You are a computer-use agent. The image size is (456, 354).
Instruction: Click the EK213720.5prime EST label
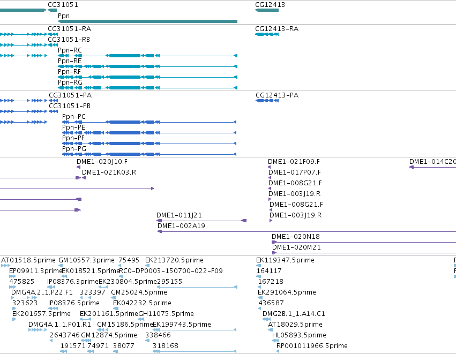coord(174,260)
